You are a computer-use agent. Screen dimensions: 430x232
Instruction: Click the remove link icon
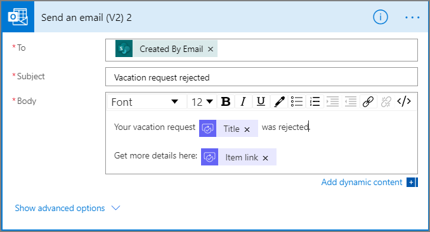point(386,102)
